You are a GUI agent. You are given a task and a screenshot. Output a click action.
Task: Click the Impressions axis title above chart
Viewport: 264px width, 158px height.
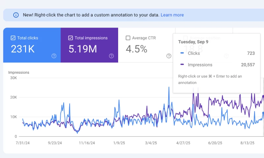click(x=19, y=72)
